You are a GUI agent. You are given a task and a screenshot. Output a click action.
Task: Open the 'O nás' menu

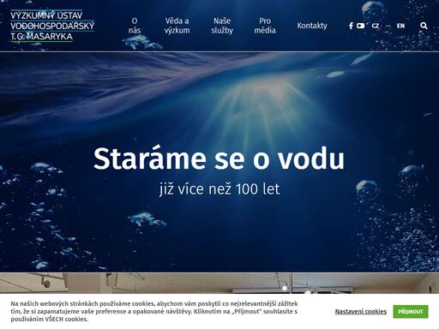coord(135,26)
